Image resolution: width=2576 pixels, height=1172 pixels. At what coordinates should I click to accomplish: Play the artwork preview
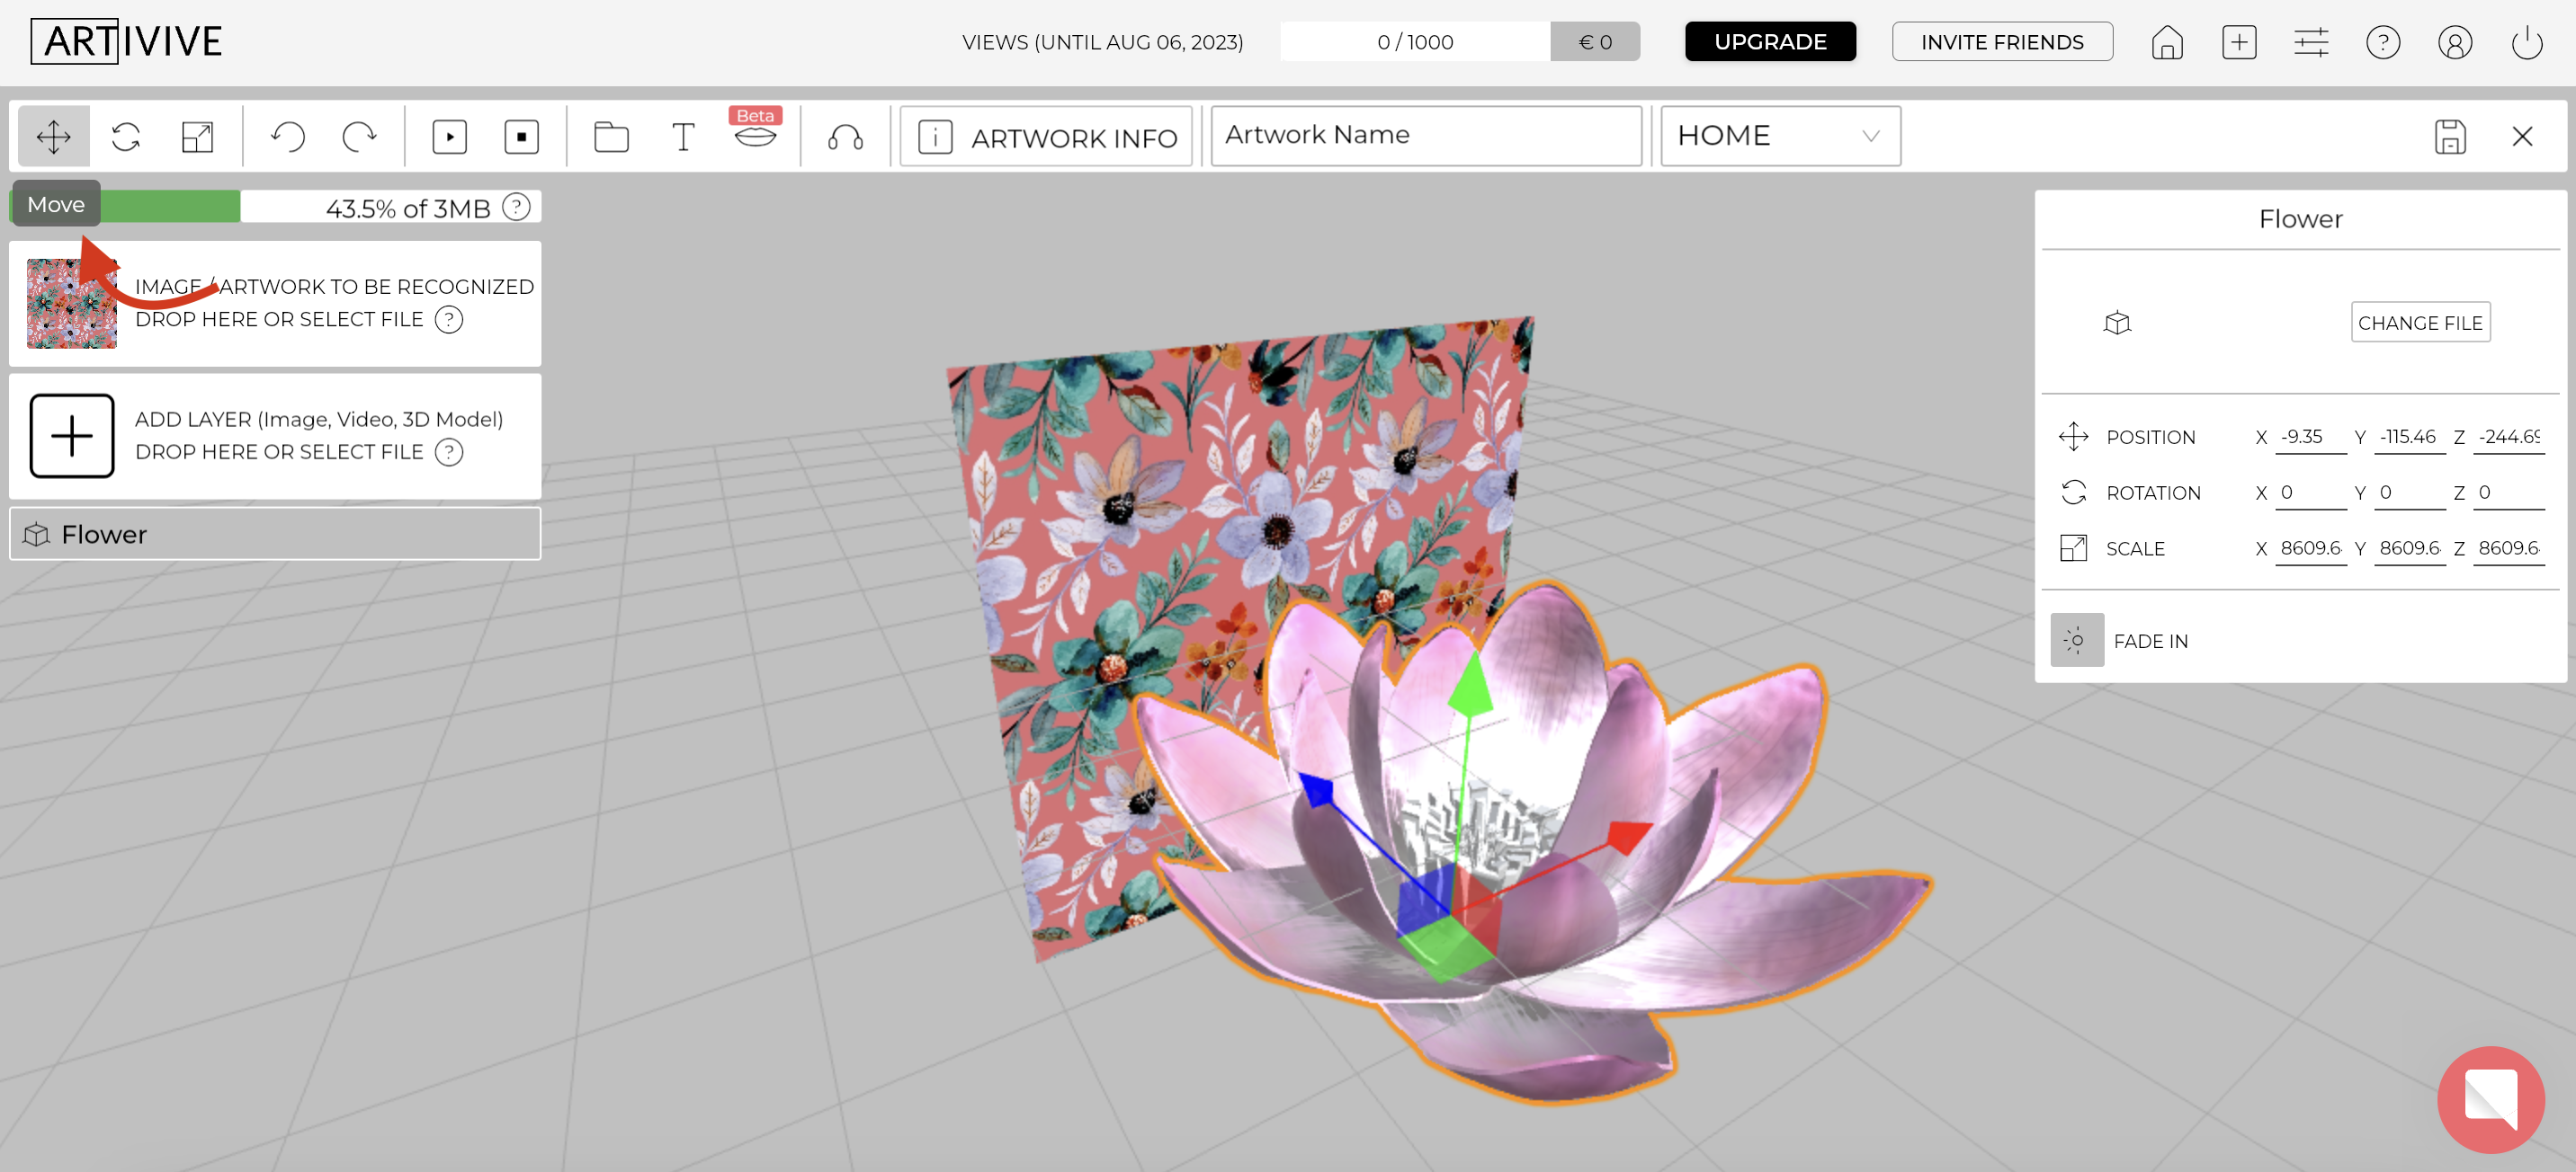tap(450, 136)
